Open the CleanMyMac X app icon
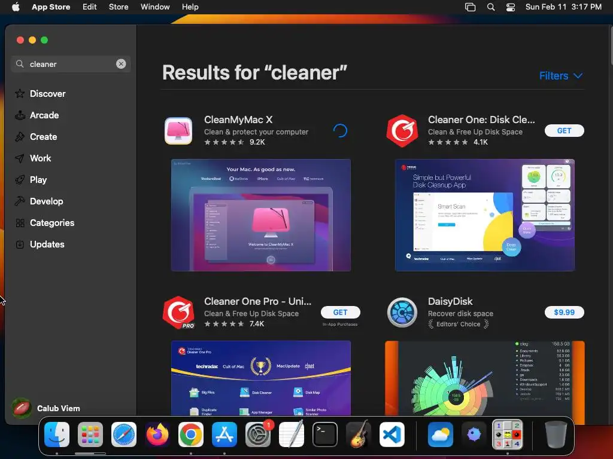The height and width of the screenshot is (459, 613). pyautogui.click(x=178, y=131)
